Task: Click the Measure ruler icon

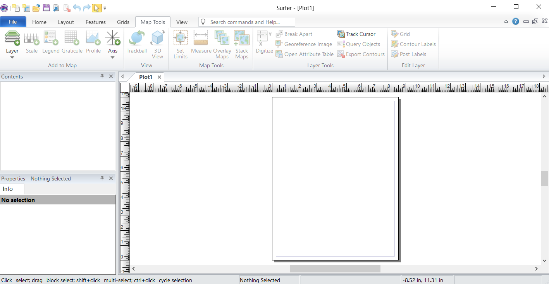Action: (x=201, y=43)
